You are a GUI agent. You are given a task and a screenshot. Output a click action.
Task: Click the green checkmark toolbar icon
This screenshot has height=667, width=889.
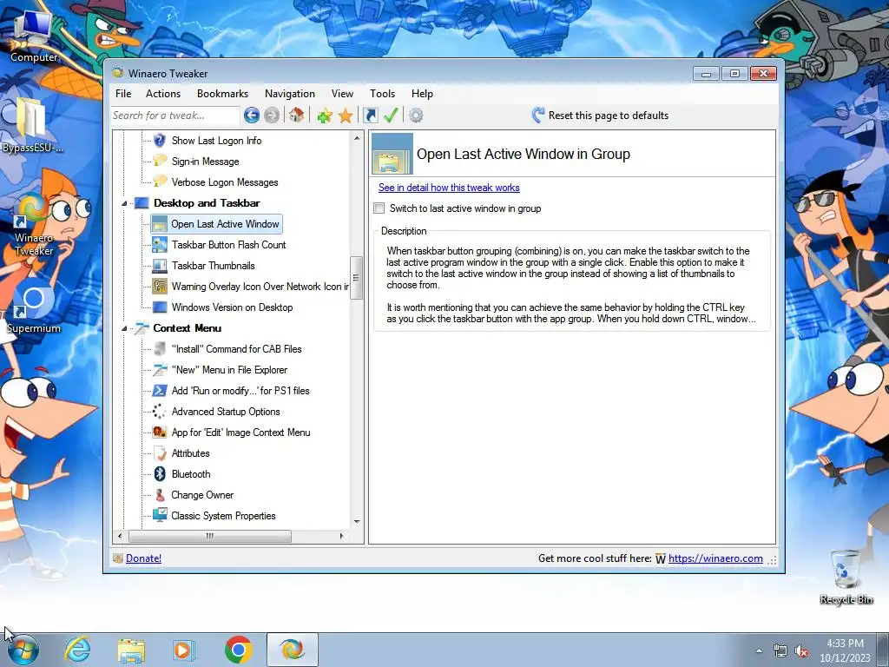point(391,116)
